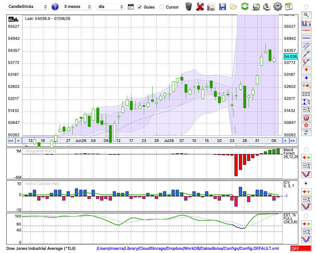Select the blue horizontal line tool

[306, 38]
